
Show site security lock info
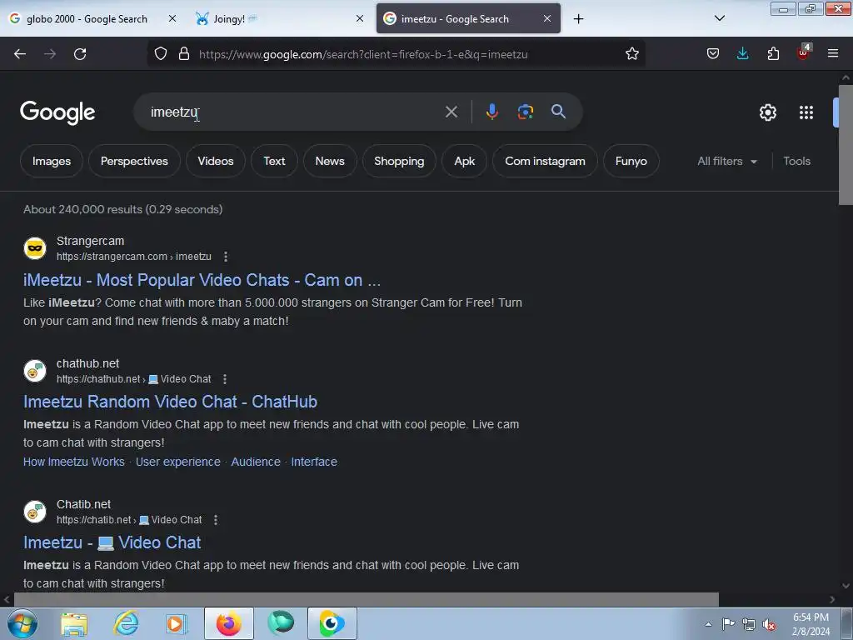(184, 54)
